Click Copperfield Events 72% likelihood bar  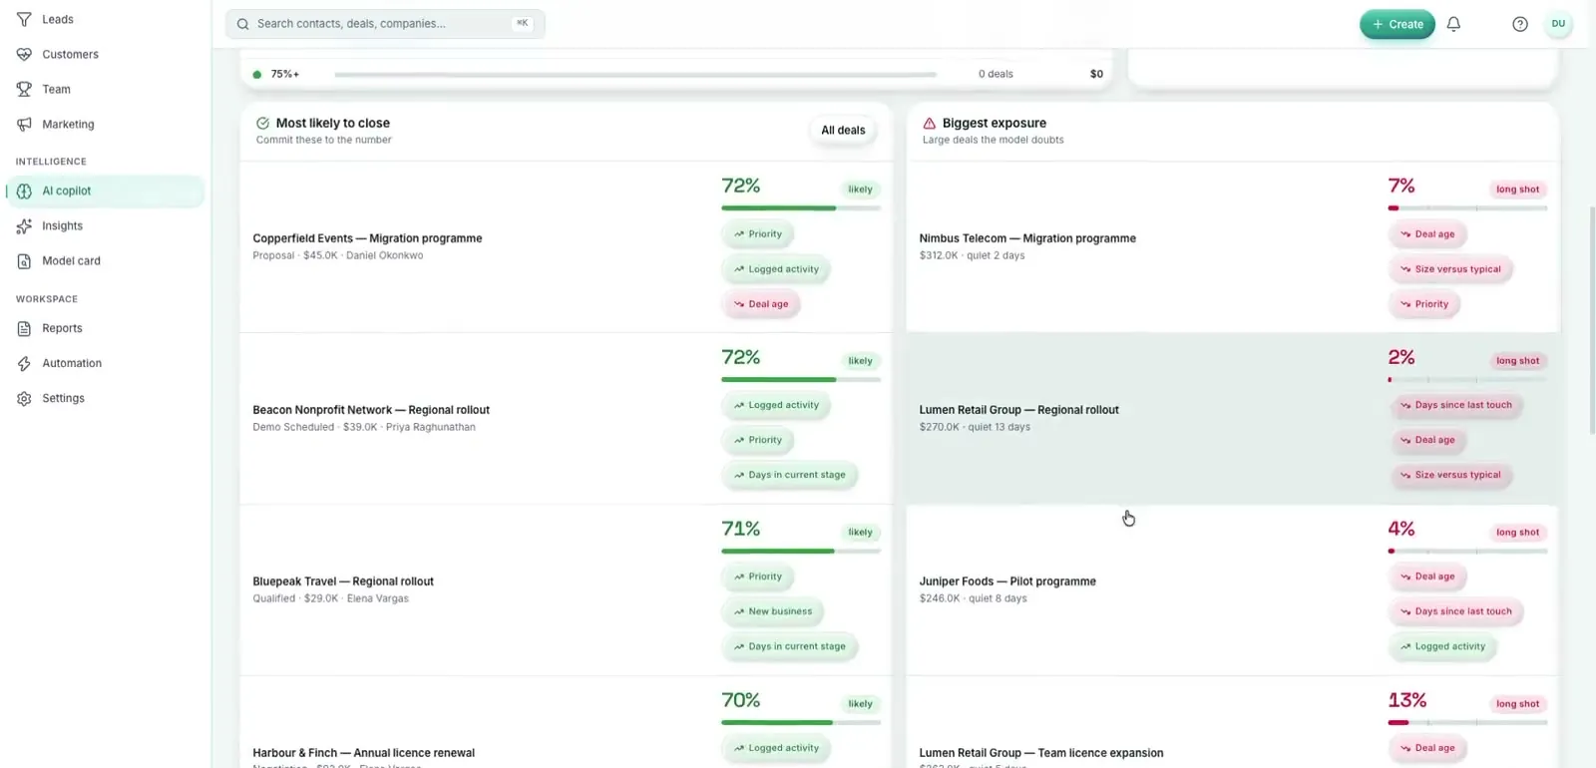[801, 207]
